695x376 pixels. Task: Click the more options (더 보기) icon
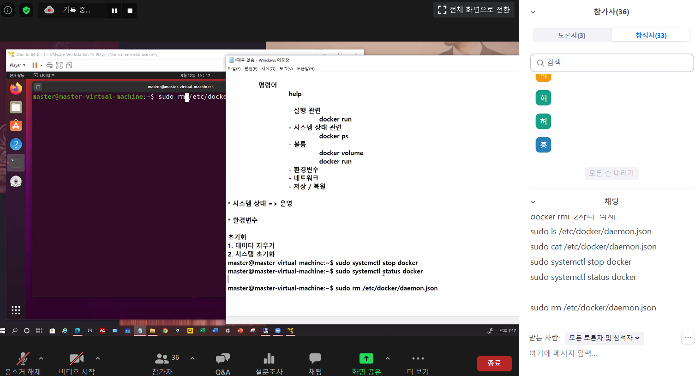tap(418, 359)
